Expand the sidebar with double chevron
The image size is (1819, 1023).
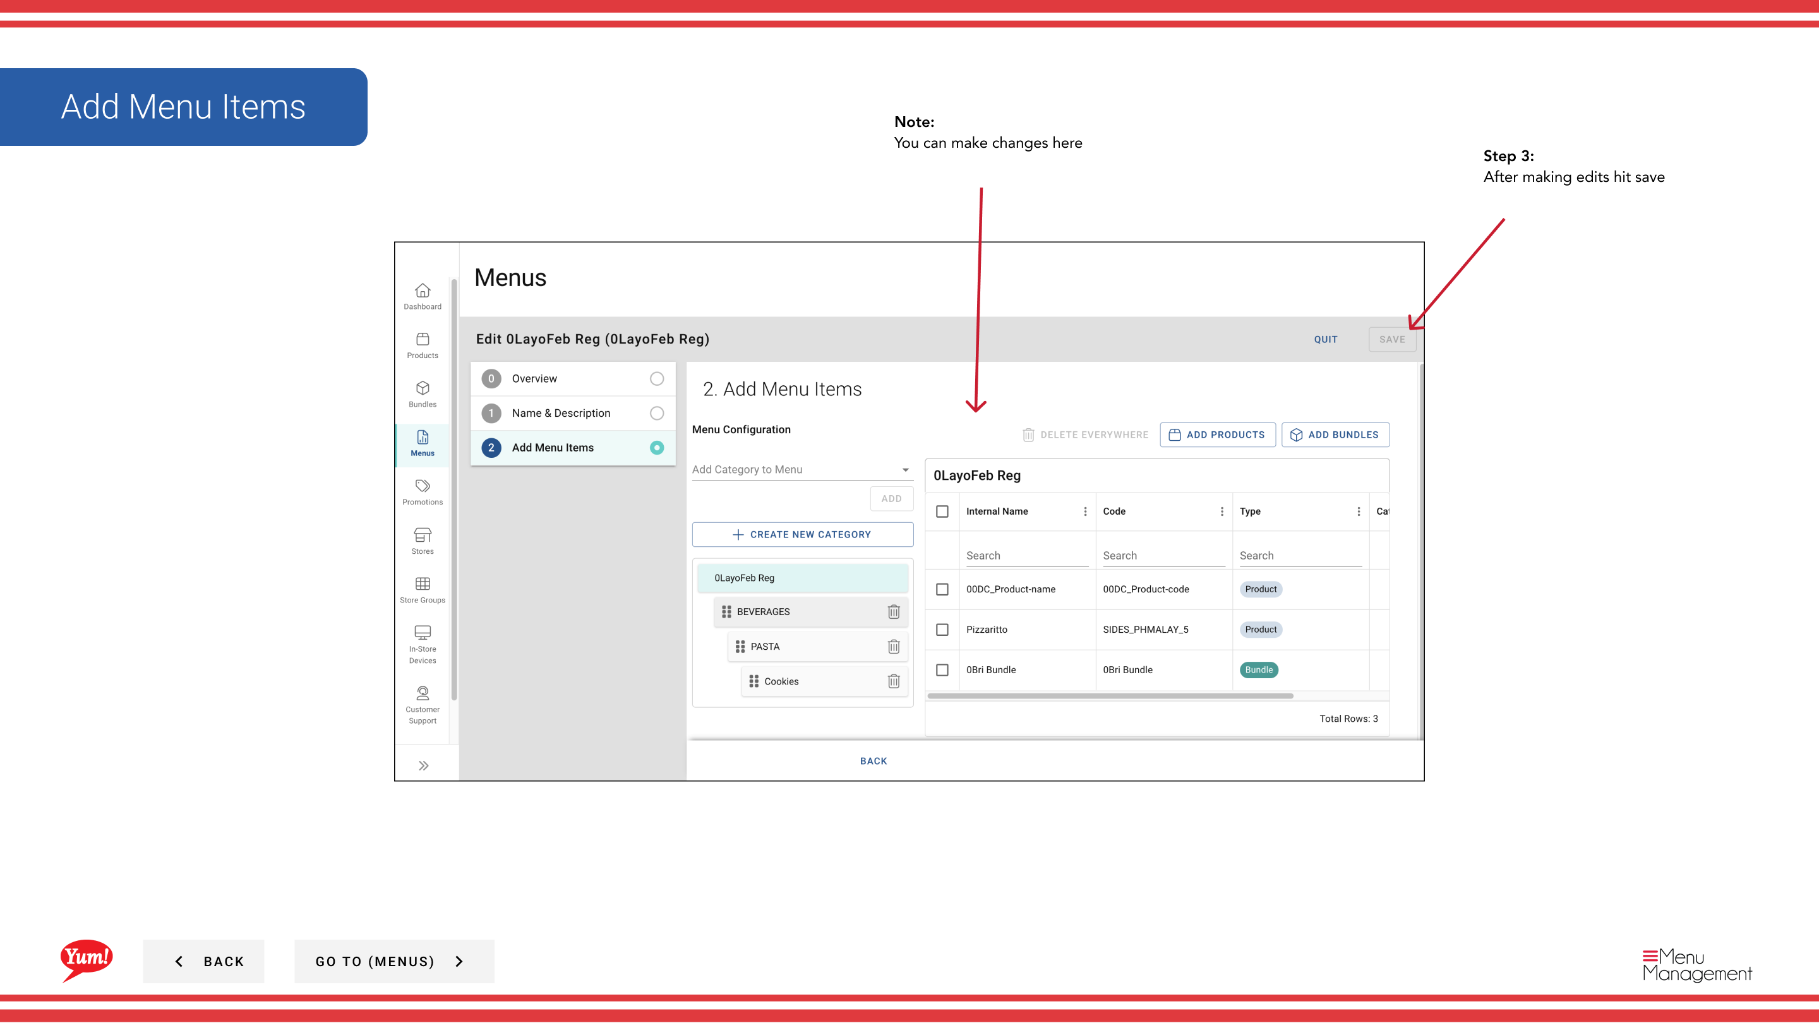(x=423, y=765)
